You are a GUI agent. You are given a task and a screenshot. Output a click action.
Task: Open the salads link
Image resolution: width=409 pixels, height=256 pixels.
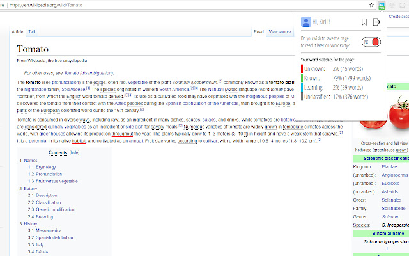209,120
